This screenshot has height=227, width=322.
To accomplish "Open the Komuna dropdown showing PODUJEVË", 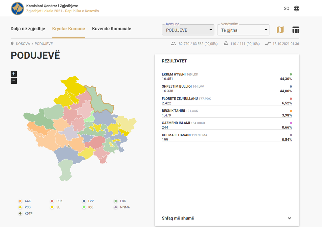I will point(188,30).
